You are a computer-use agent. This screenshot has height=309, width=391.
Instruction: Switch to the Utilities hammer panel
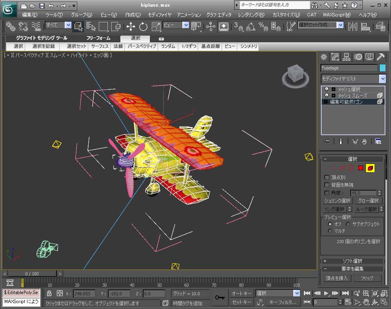pyautogui.click(x=380, y=57)
